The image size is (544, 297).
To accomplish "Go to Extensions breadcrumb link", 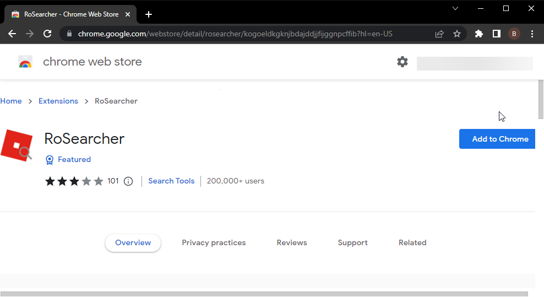I will pyautogui.click(x=58, y=101).
